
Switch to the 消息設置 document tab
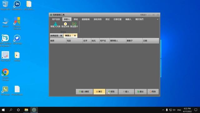pos(54,35)
